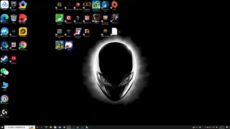Launch Steam from the desktop
The width and height of the screenshot is (230, 129).
tap(5, 59)
